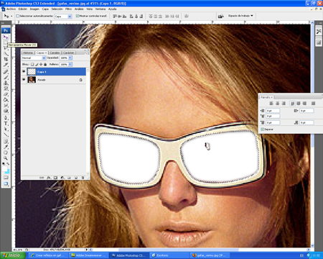Pick the Eyedropper tool
This screenshot has height=259, width=323.
(6, 147)
